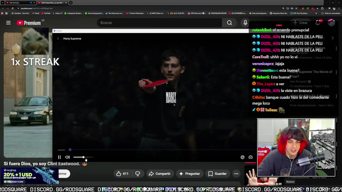Open the SoraSave bookmark

coord(20,13)
